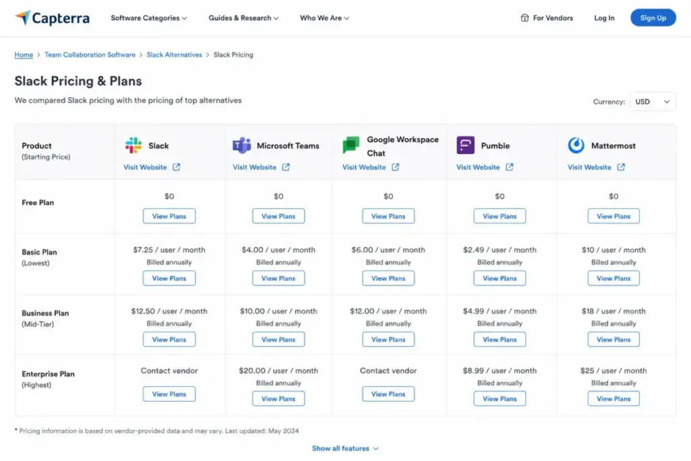Click external link icon beside Mattermost Visit Website
The width and height of the screenshot is (691, 461).
coord(621,167)
